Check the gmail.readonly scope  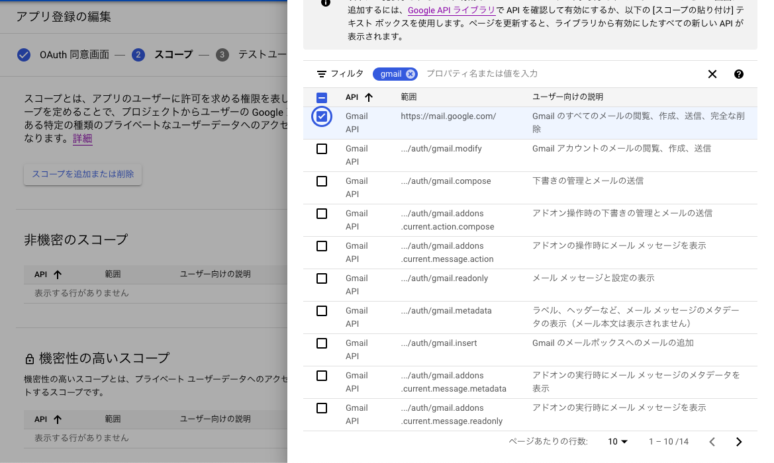click(x=321, y=278)
